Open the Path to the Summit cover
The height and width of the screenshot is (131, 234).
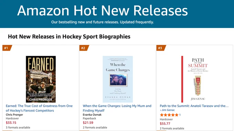tap(195, 79)
